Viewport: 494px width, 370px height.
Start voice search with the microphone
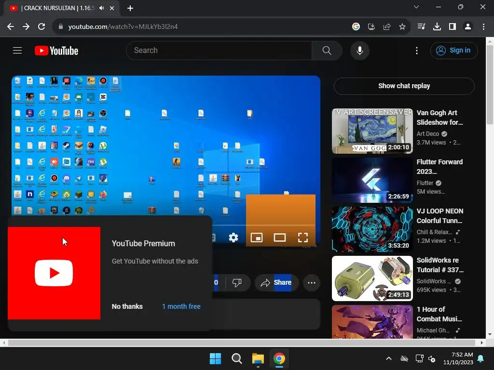point(359,50)
